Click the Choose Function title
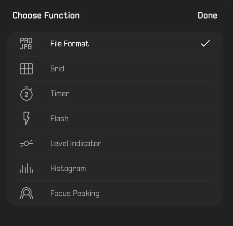The image size is (233, 226). click(x=46, y=16)
